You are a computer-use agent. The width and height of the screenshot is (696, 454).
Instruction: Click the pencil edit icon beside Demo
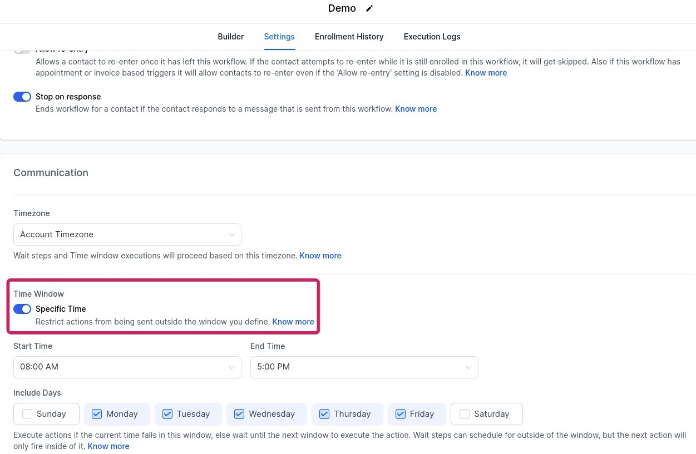(x=369, y=8)
